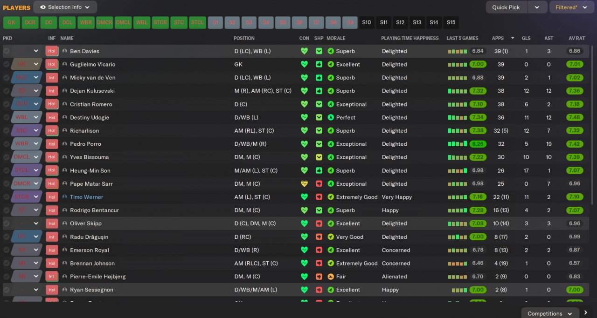Click Brennan Johnson's morale arrow icon
Viewport: 597px width, 318px height.
[x=331, y=263]
